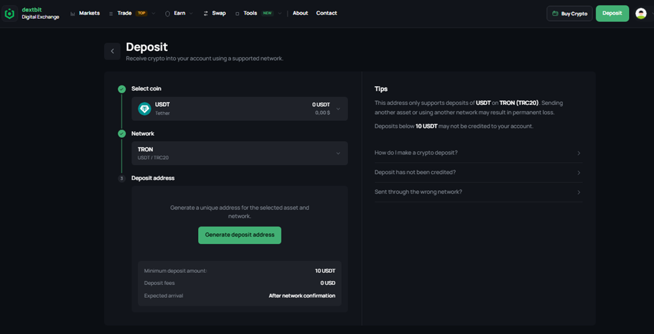Open the Markets menu item
Screen dimensions: 654x334
point(89,13)
